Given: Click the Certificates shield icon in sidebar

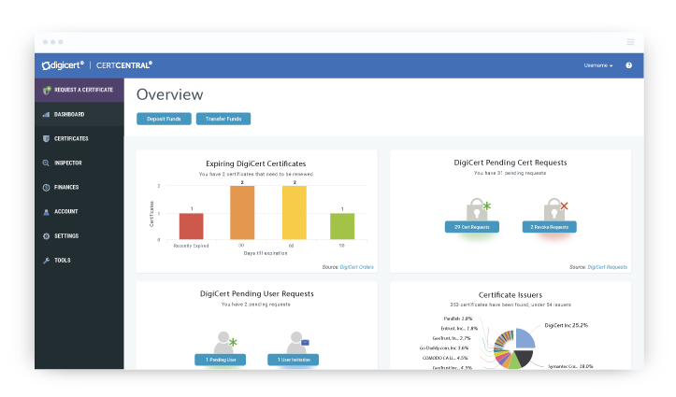Looking at the screenshot, I should pyautogui.click(x=46, y=138).
